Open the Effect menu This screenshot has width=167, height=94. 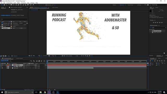tap(19, 3)
